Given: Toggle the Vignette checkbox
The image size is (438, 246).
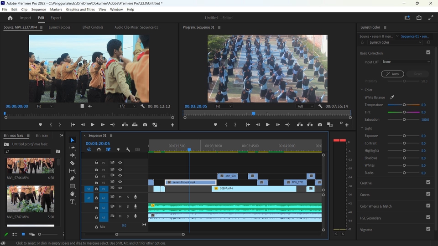Looking at the screenshot, I should click(428, 229).
